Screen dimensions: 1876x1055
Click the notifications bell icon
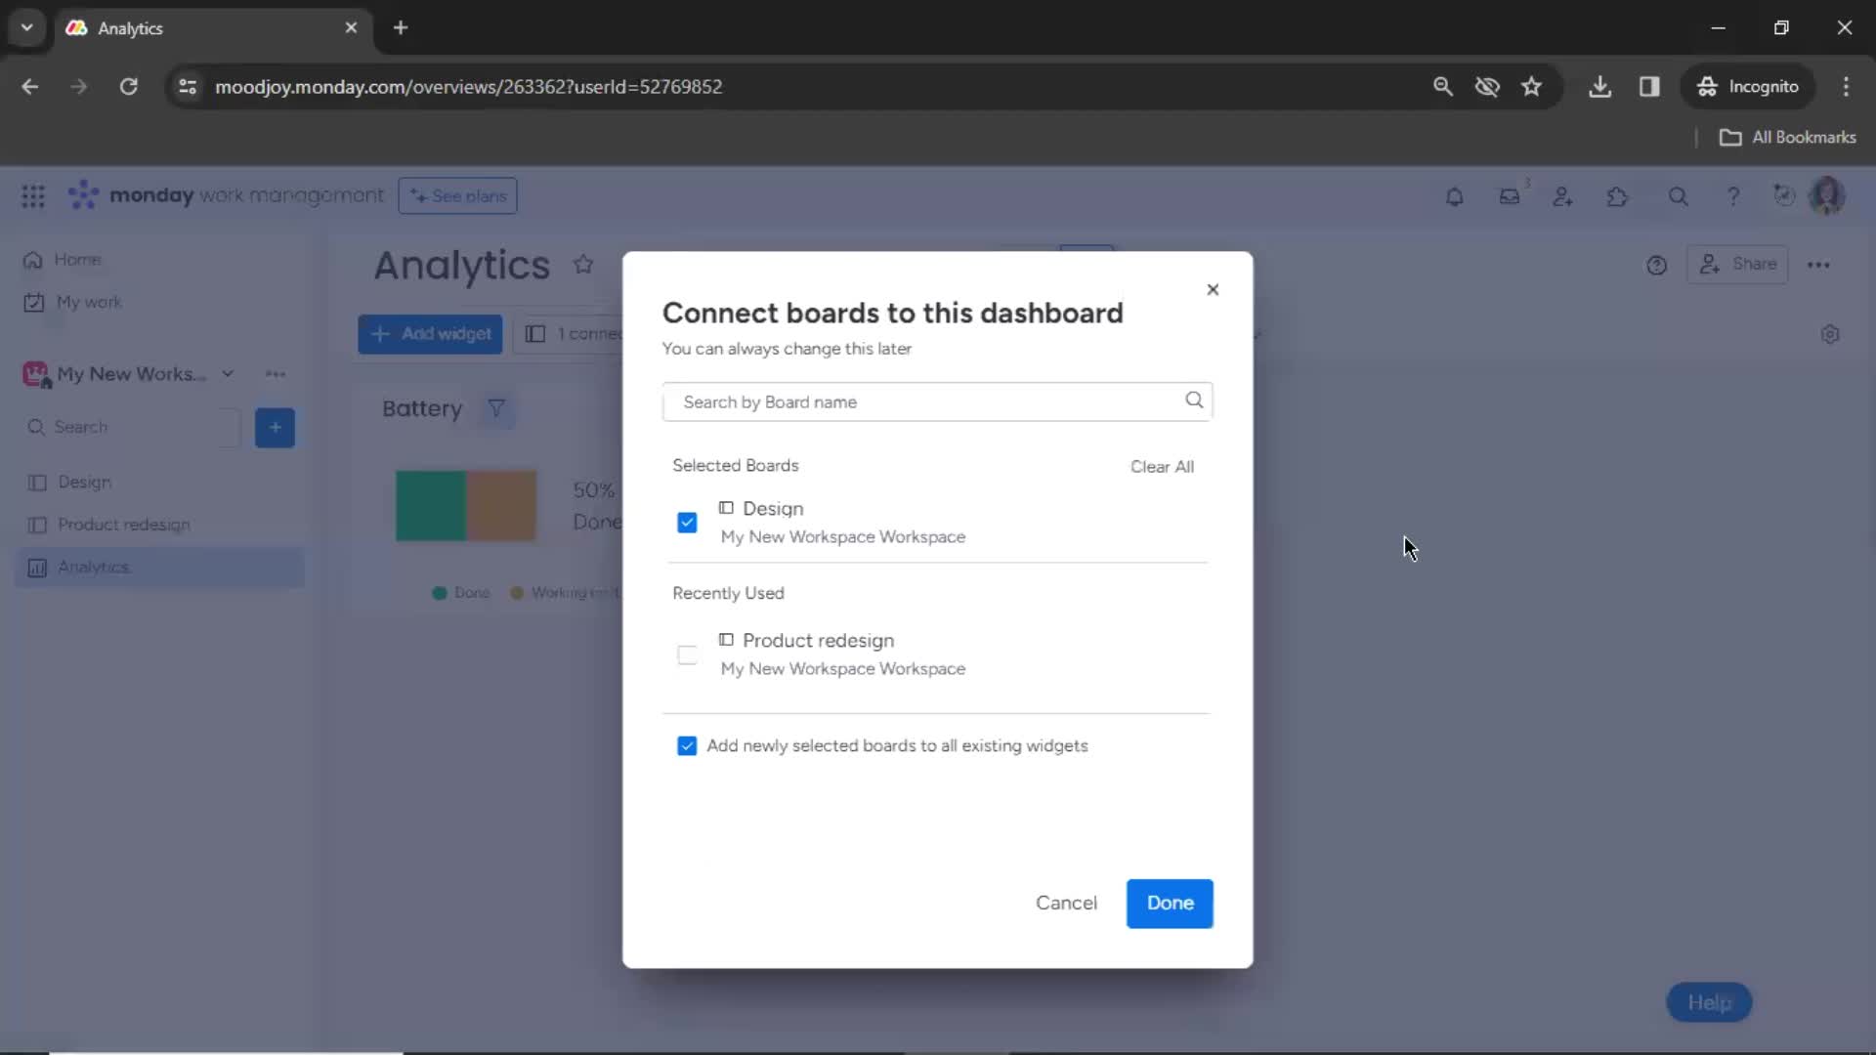pyautogui.click(x=1453, y=195)
